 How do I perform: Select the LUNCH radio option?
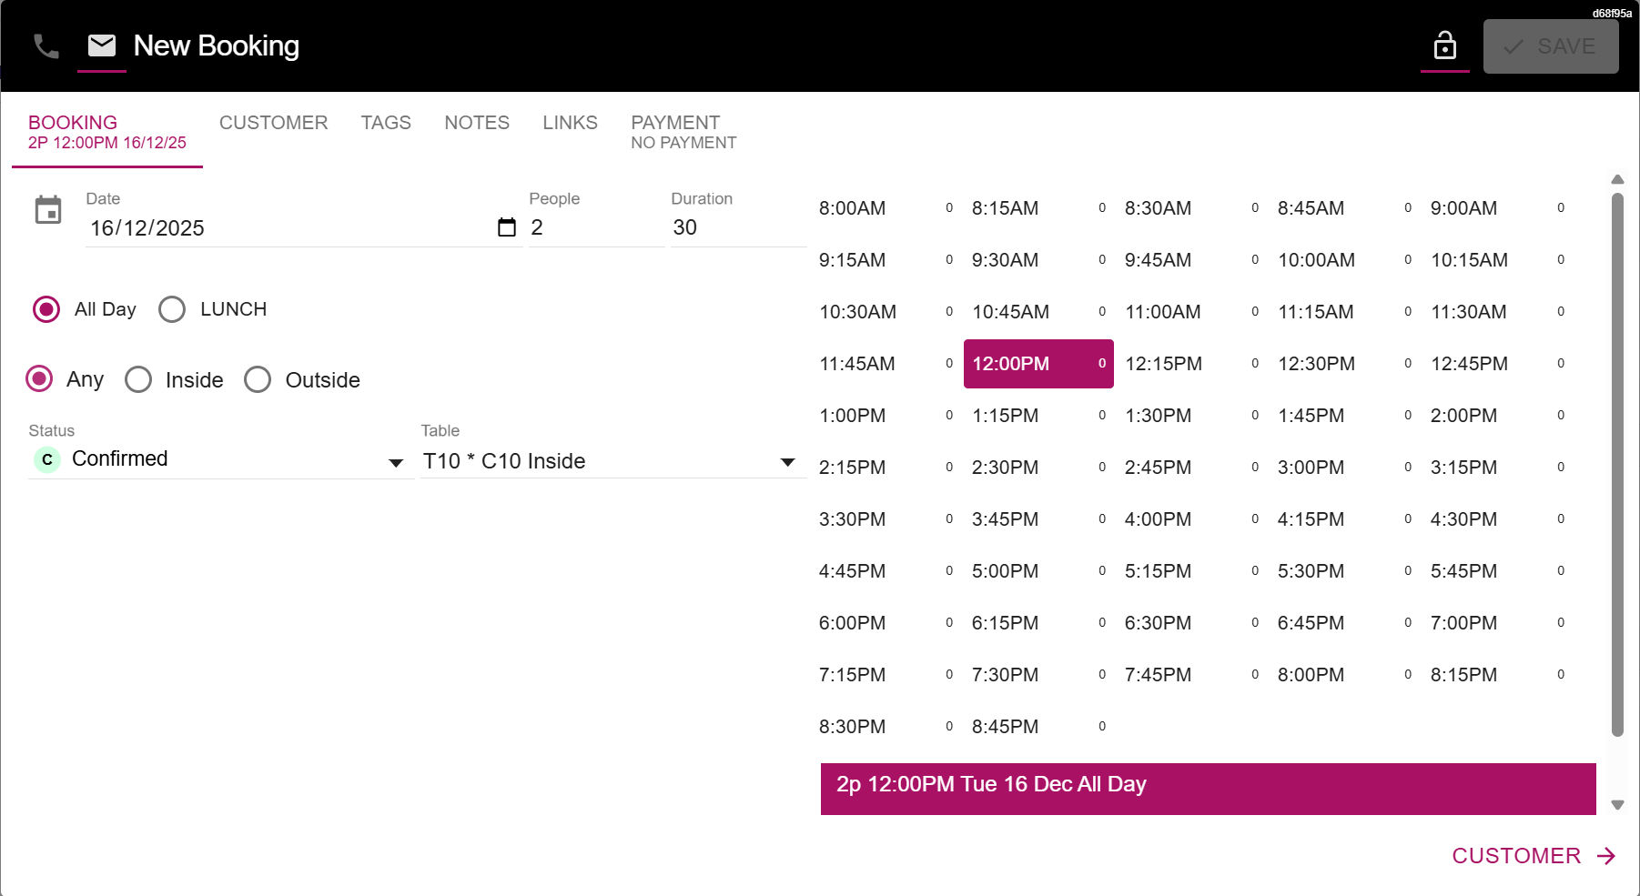(x=172, y=309)
